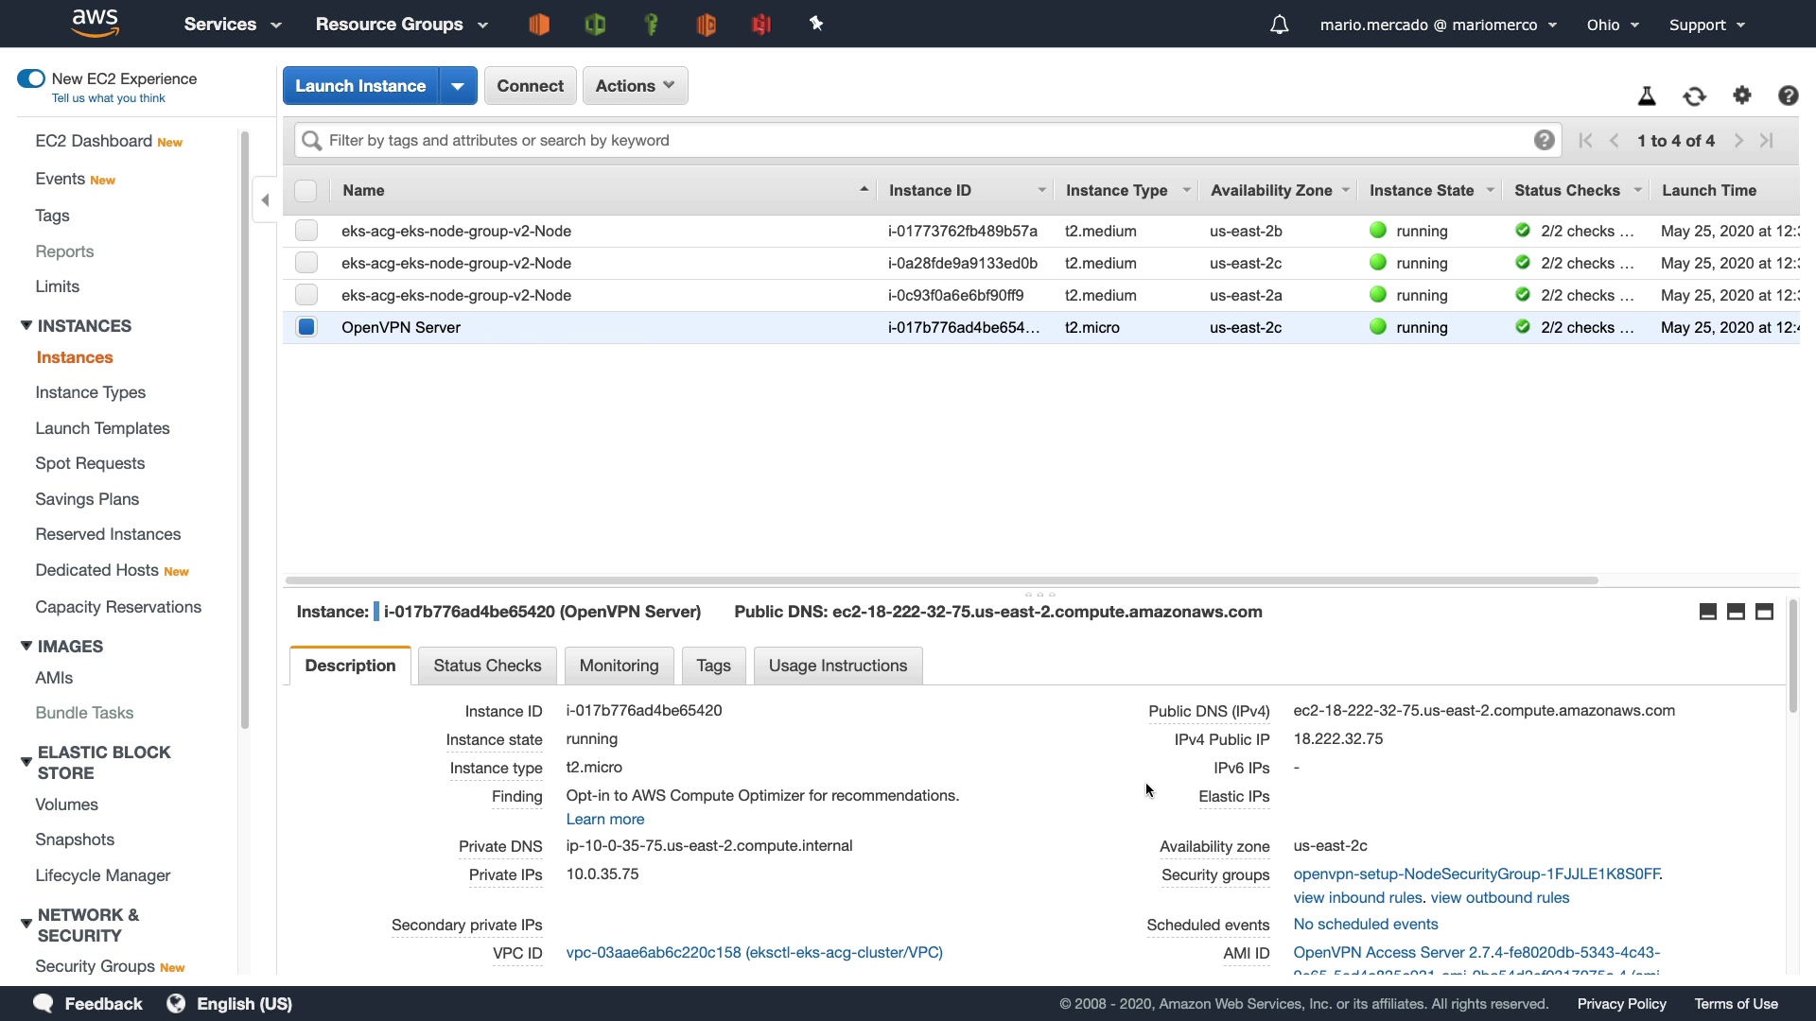Screen dimensions: 1816x1021
Task: Open the settings gear icon
Action: coord(1741,95)
